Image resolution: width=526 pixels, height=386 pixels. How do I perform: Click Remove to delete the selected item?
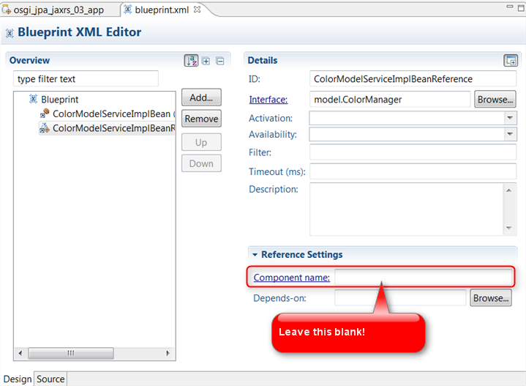pos(201,119)
